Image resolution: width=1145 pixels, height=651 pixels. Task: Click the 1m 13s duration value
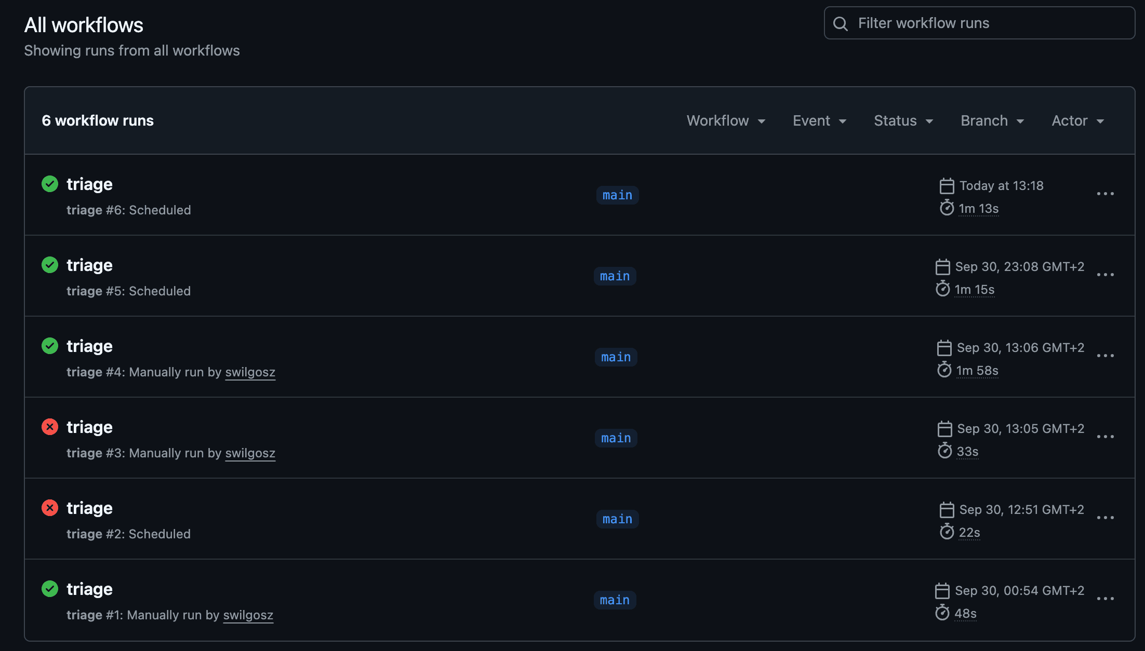[x=979, y=209]
